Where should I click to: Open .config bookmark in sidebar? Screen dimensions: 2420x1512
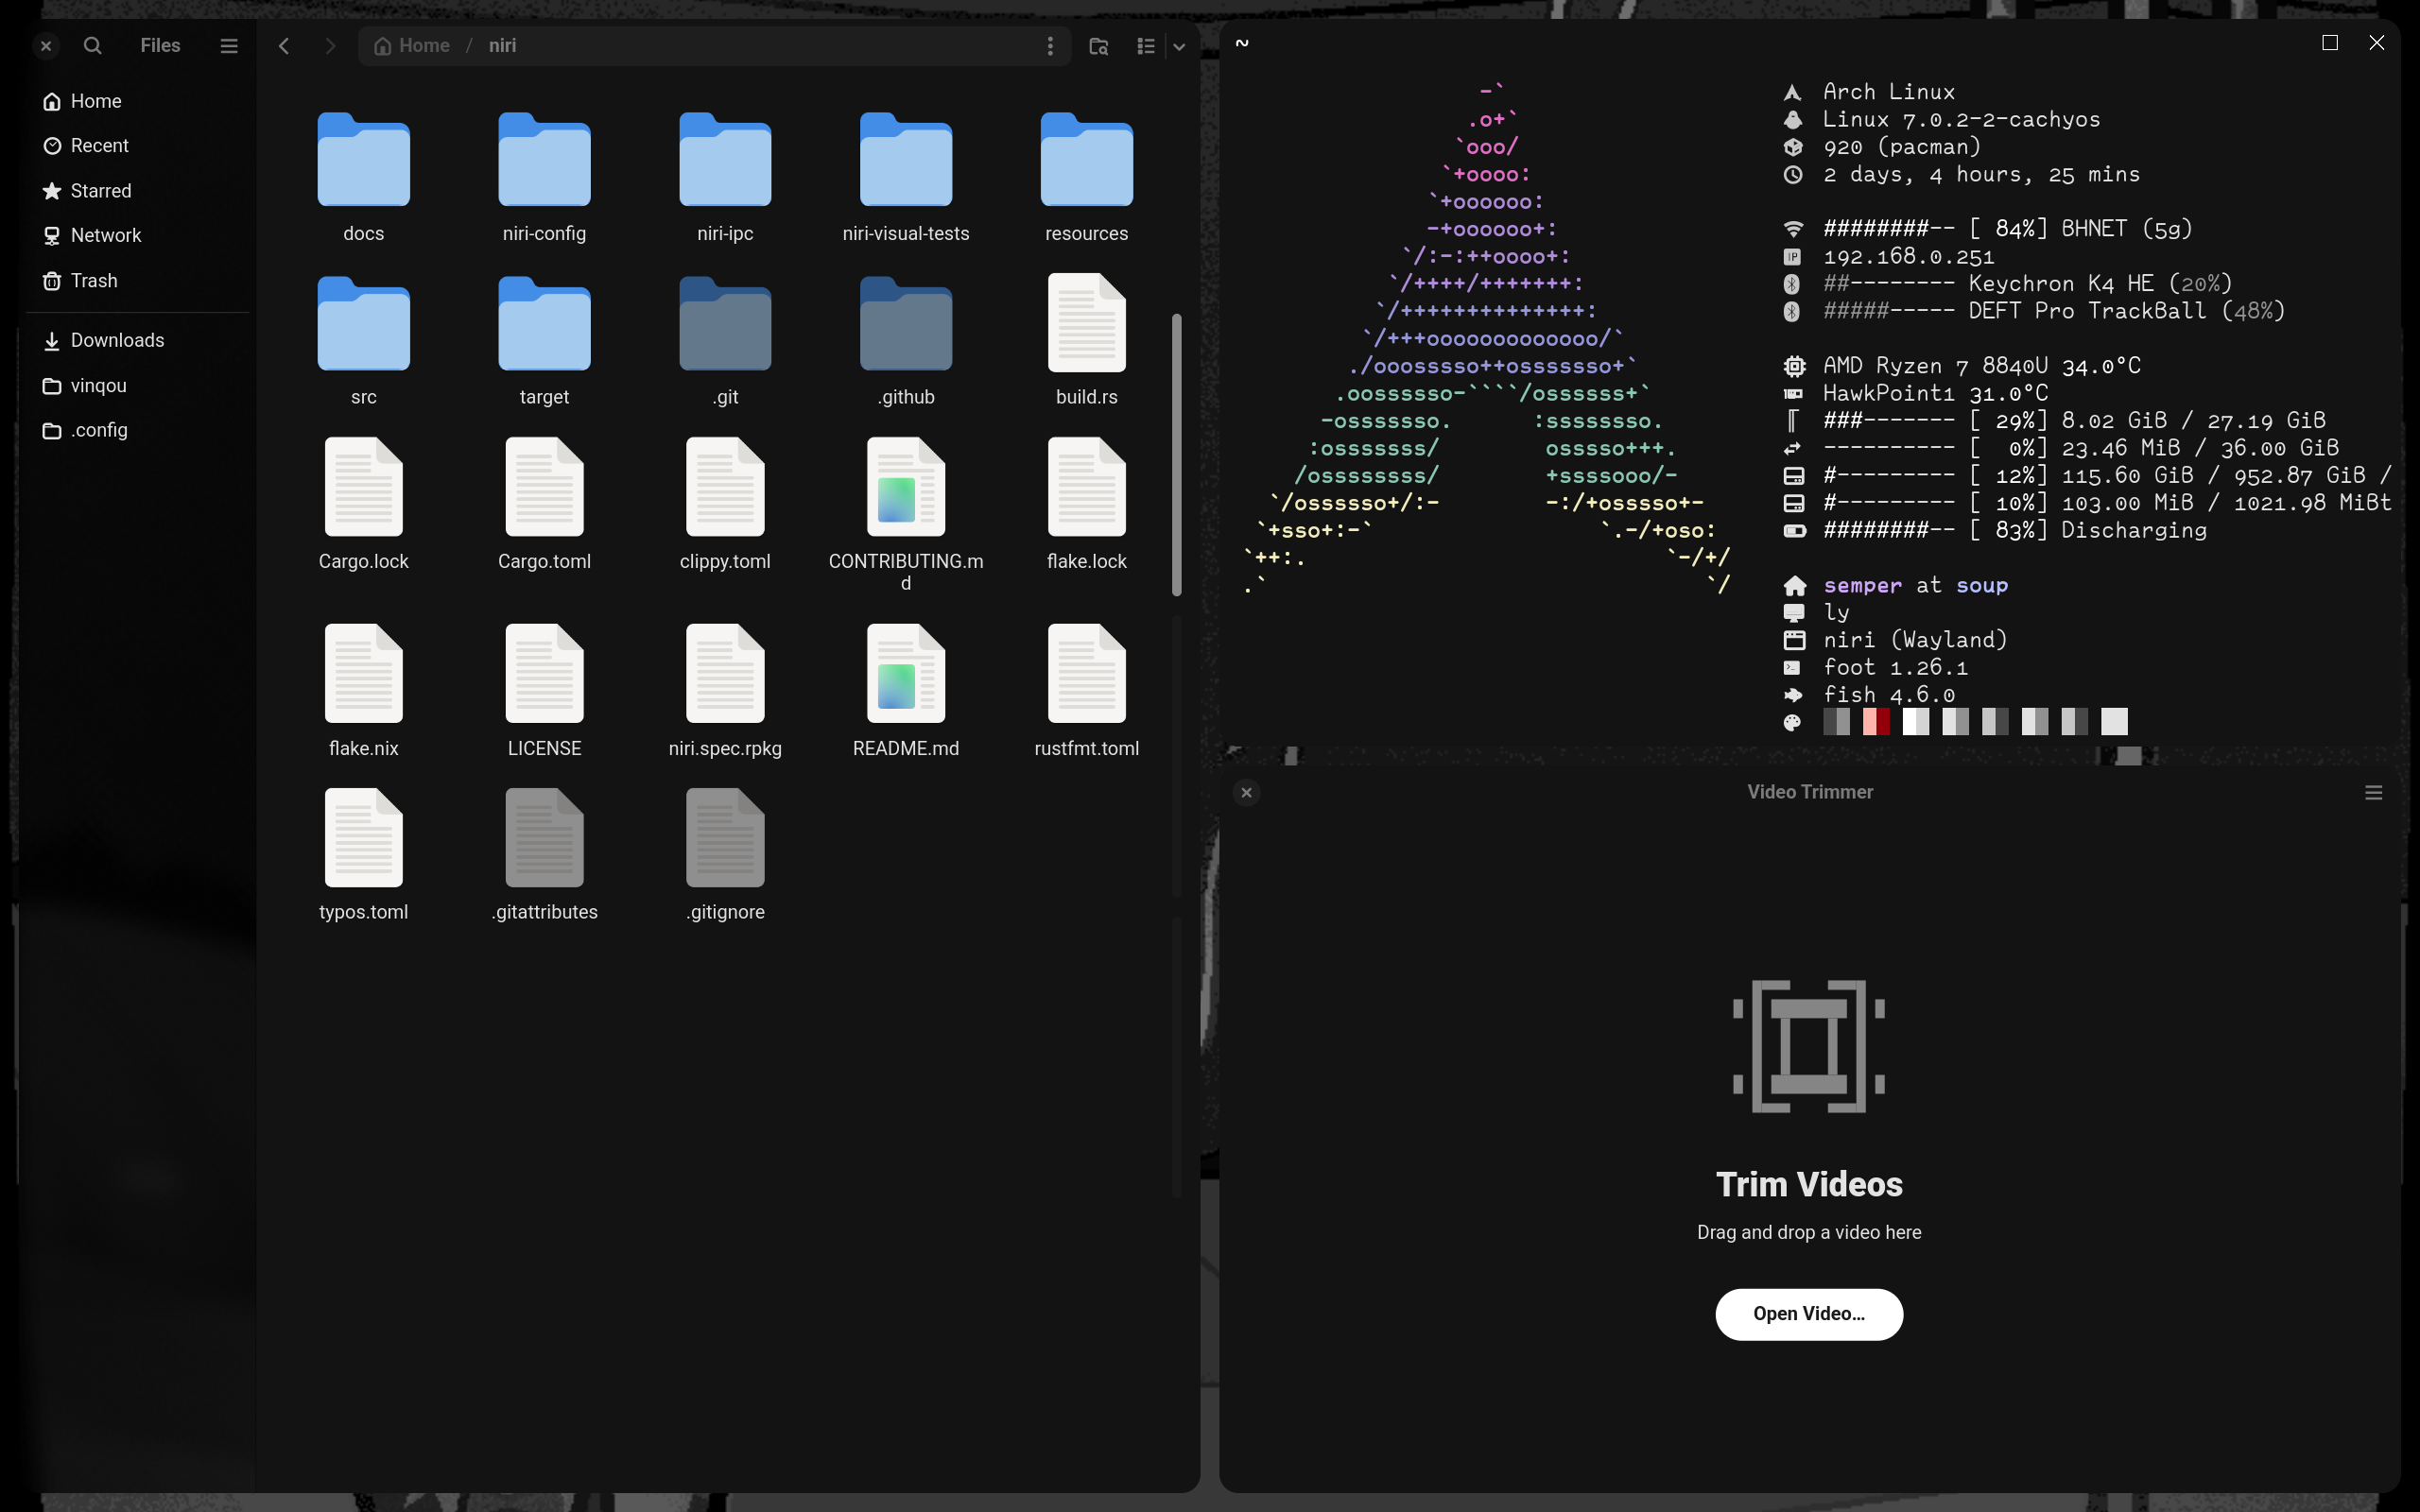(x=138, y=430)
